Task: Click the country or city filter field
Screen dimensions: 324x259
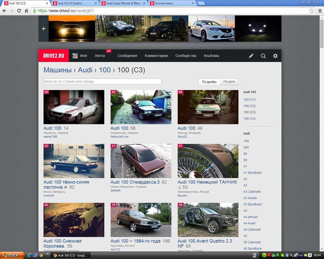Action: 102,81
